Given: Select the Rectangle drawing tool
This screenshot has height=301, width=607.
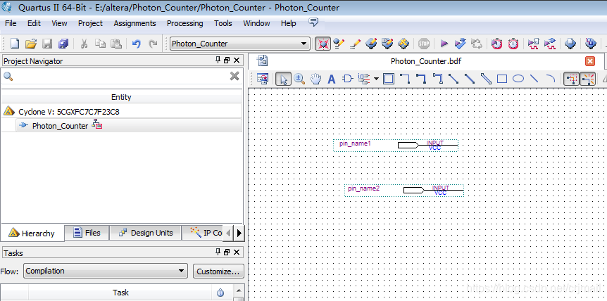Looking at the screenshot, I should point(502,79).
